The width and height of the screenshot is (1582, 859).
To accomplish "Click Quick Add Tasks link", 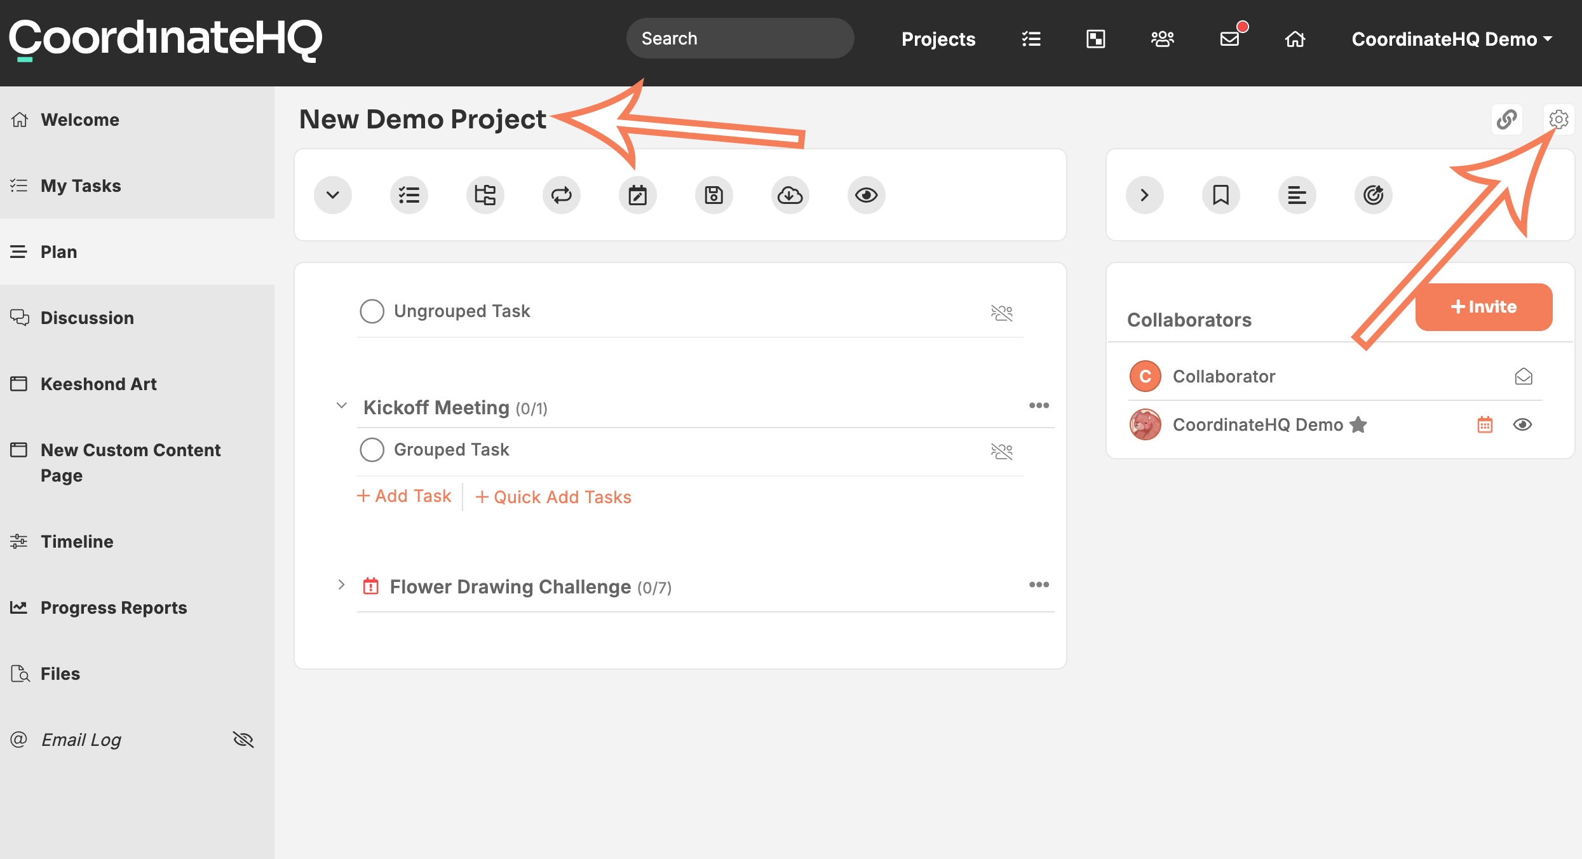I will pos(553,497).
